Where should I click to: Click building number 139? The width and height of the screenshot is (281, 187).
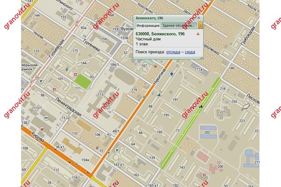pos(152,158)
